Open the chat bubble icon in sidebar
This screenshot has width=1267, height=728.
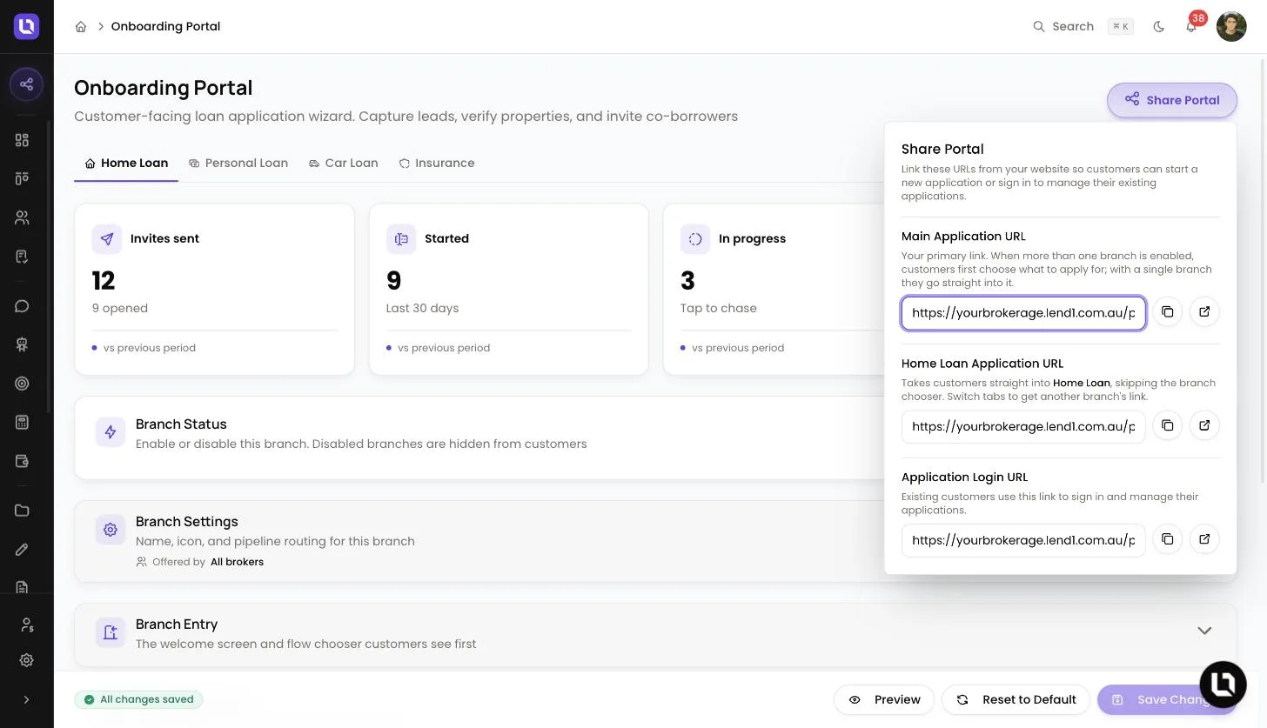(23, 306)
